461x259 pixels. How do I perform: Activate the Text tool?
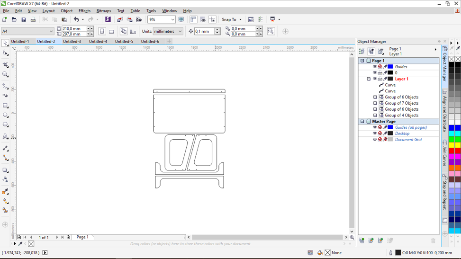pyautogui.click(x=5, y=136)
